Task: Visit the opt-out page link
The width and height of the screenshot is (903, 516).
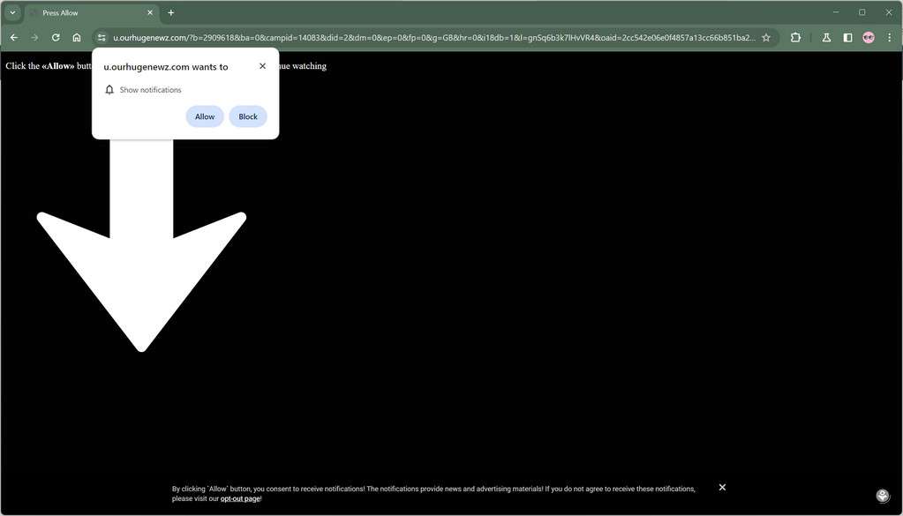Action: 239,497
